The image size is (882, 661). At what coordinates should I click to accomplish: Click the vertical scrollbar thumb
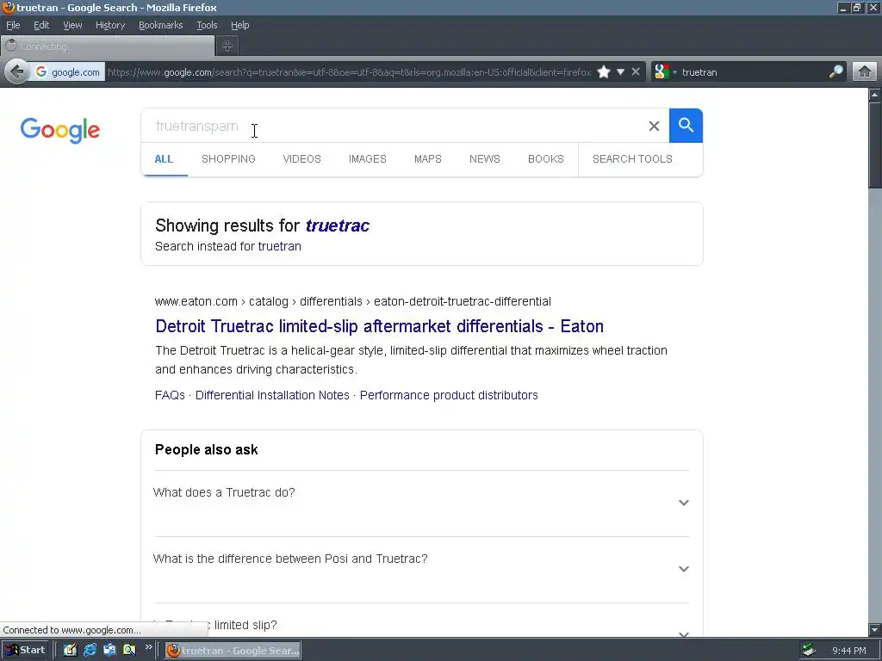(x=875, y=145)
